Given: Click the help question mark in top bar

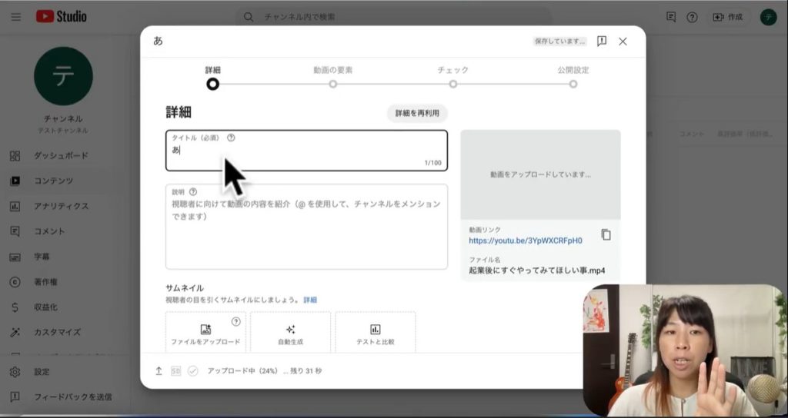Looking at the screenshot, I should 692,17.
